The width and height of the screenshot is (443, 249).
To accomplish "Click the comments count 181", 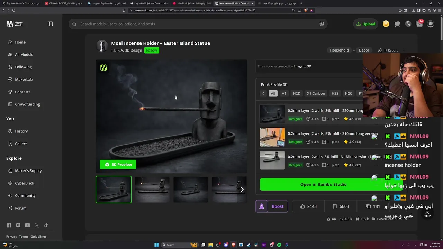I will (x=373, y=206).
